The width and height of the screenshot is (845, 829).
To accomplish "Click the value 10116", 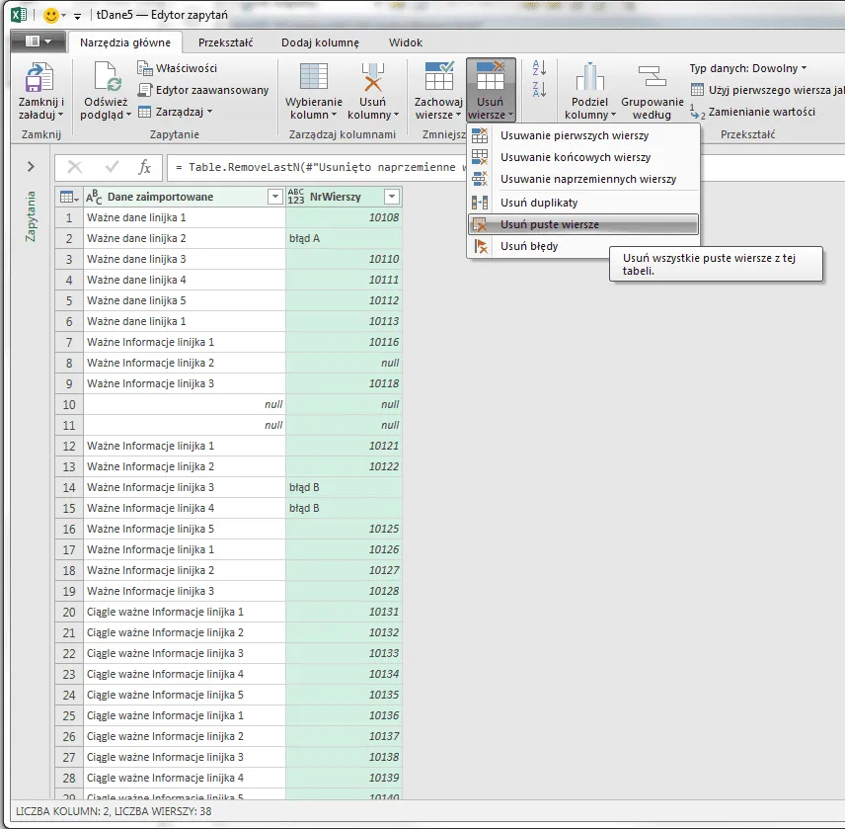I will click(x=384, y=343).
